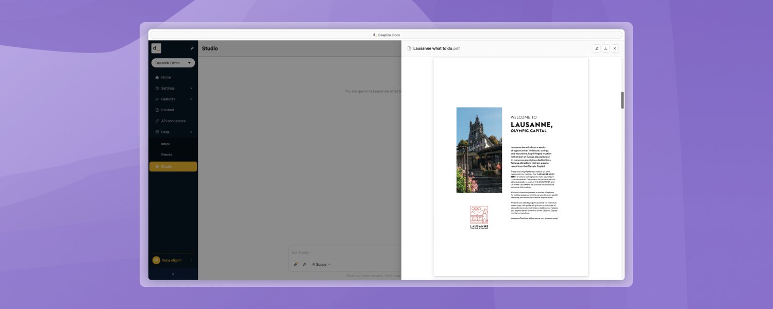Click the Features icon
The height and width of the screenshot is (309, 773).
coord(157,99)
